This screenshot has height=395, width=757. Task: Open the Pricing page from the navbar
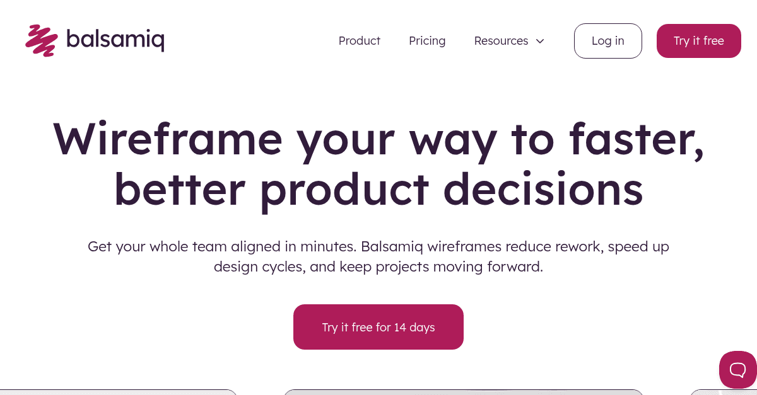[x=427, y=40]
